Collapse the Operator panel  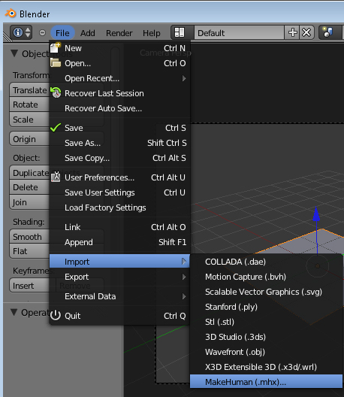coord(14,312)
